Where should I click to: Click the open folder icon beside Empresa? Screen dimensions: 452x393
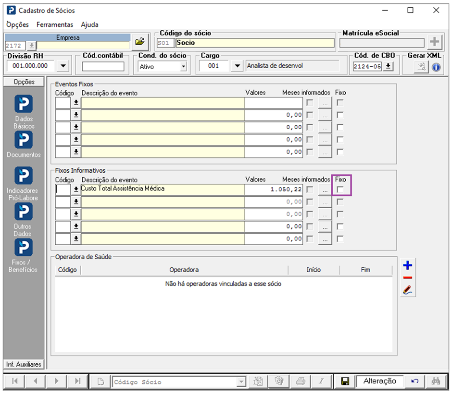140,42
